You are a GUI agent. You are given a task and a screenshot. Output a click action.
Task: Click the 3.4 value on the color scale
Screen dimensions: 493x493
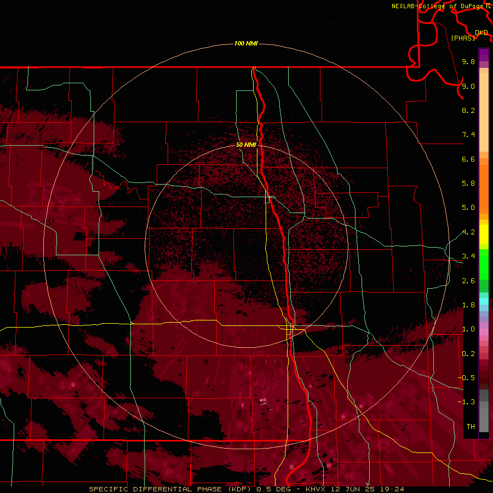(468, 256)
